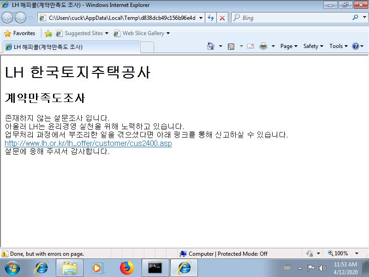Click the Help question mark icon

click(355, 46)
